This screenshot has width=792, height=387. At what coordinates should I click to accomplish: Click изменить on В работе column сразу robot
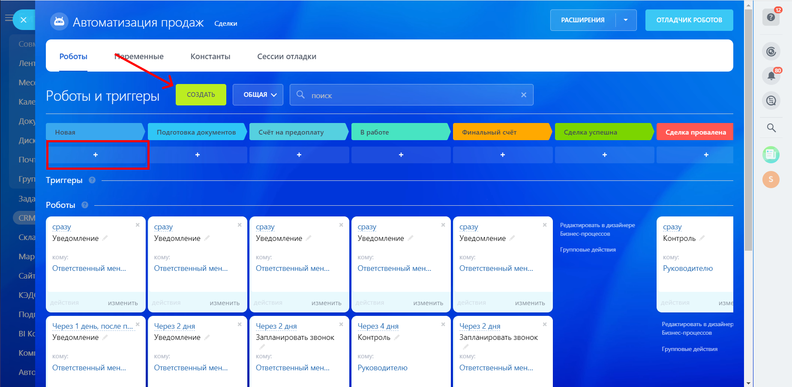(x=428, y=303)
